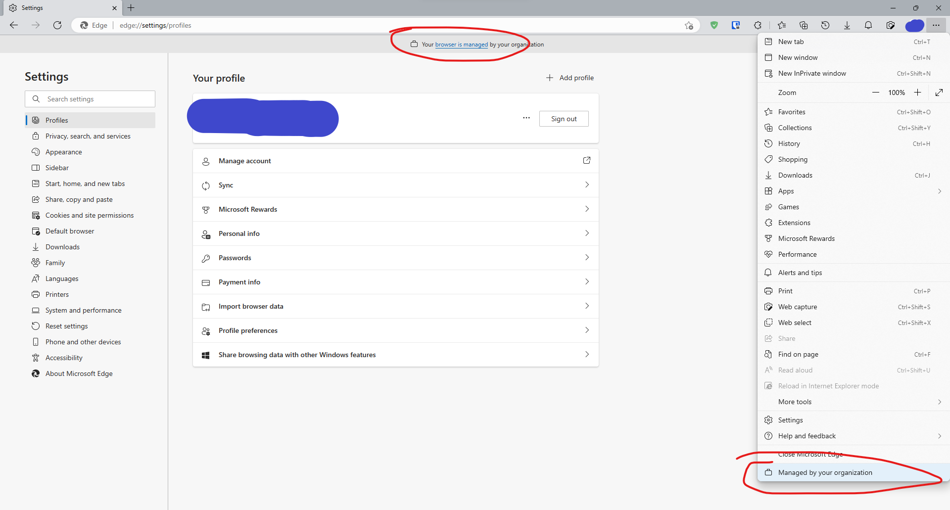Viewport: 950px width, 510px height.
Task: Expand the Sync settings chevron
Action: [x=587, y=185]
